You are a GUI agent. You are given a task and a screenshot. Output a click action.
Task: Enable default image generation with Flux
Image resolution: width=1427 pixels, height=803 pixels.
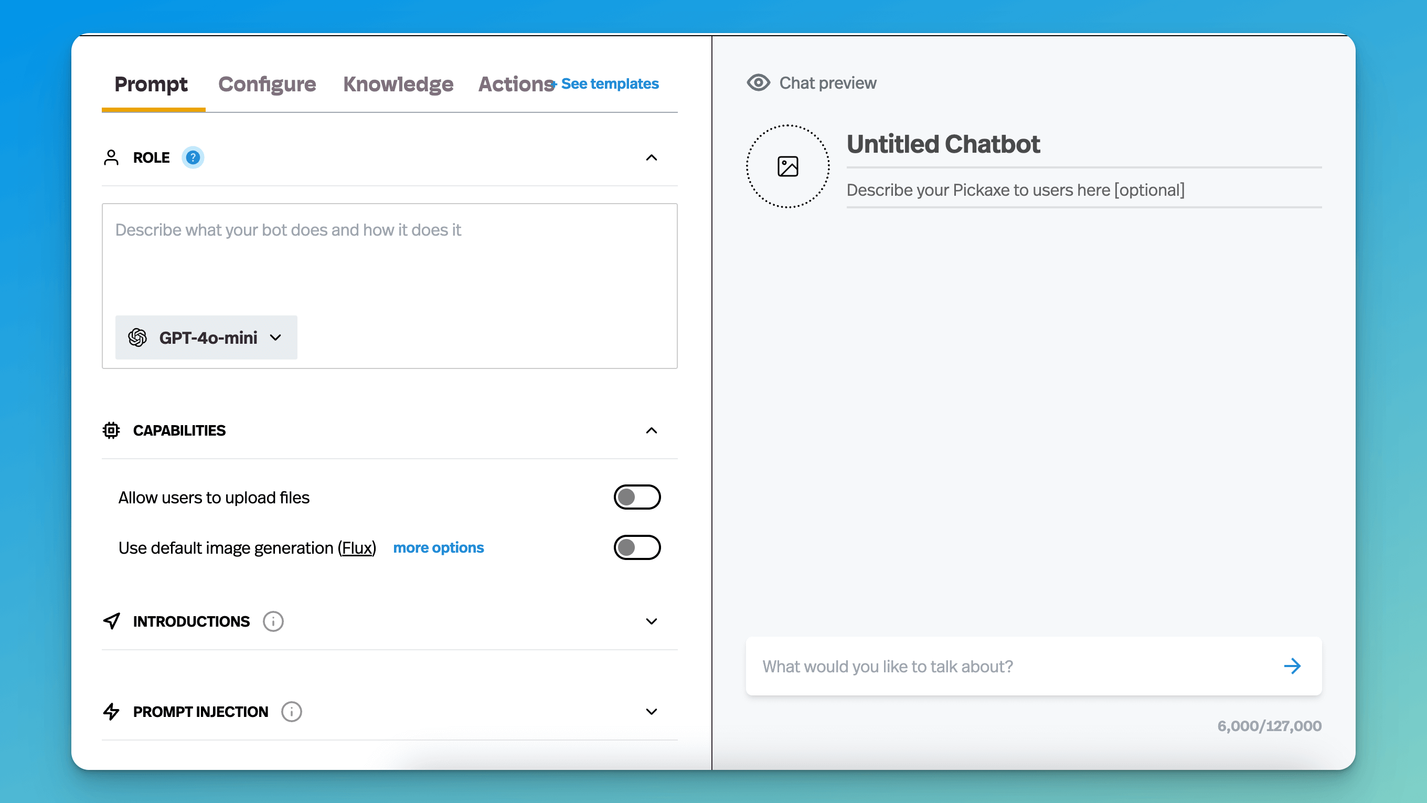pos(637,547)
